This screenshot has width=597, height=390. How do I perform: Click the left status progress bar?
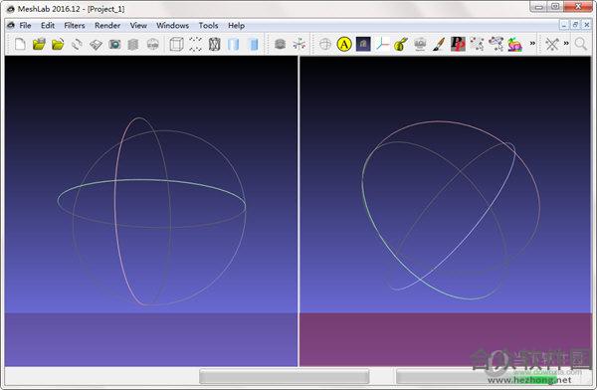pos(284,377)
